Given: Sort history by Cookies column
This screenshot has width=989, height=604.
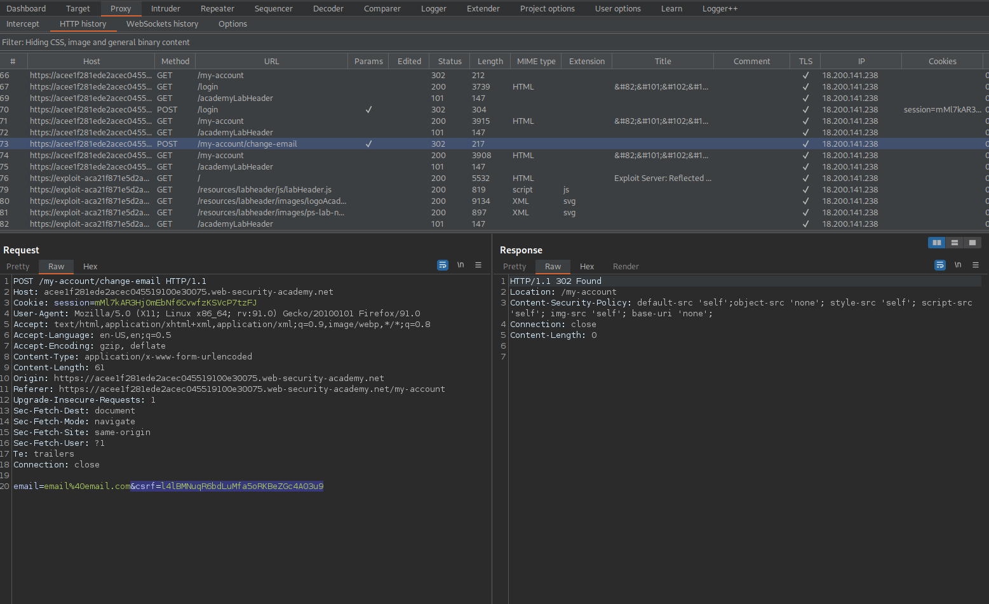Looking at the screenshot, I should [x=943, y=61].
